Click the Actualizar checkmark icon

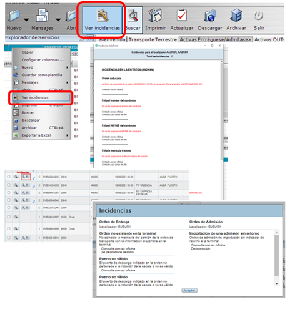tap(182, 15)
